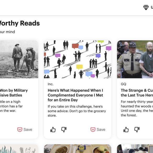Open the flames and corn illustration card
This screenshot has width=153, height=153.
pos(19,149)
